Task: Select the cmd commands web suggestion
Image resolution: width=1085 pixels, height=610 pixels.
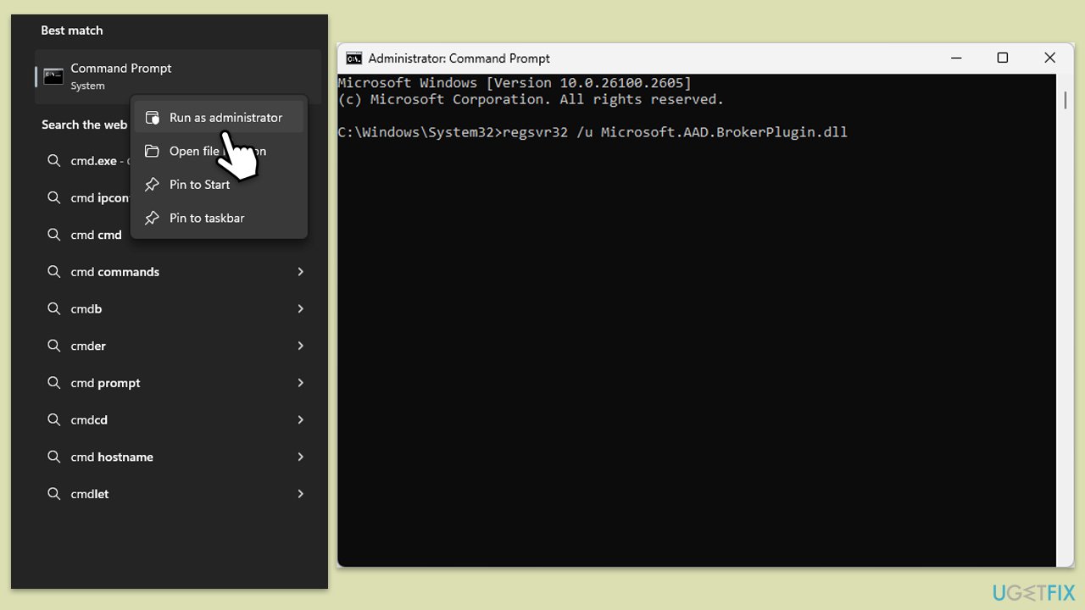Action: pyautogui.click(x=178, y=272)
